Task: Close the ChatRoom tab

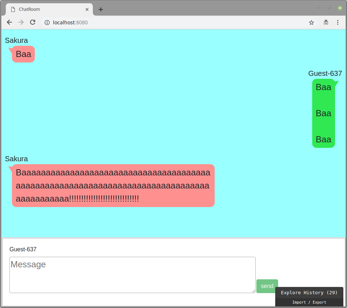Action: pyautogui.click(x=87, y=9)
